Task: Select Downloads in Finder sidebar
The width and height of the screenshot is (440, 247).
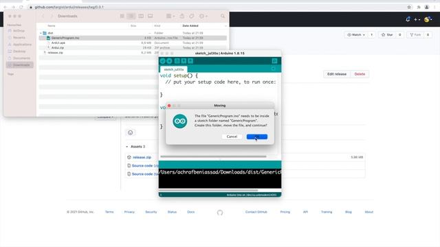Action: point(20,65)
